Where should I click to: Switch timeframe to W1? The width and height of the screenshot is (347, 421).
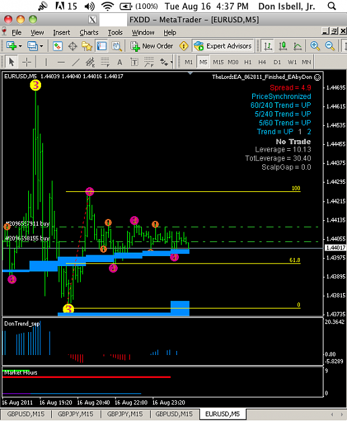(292, 62)
